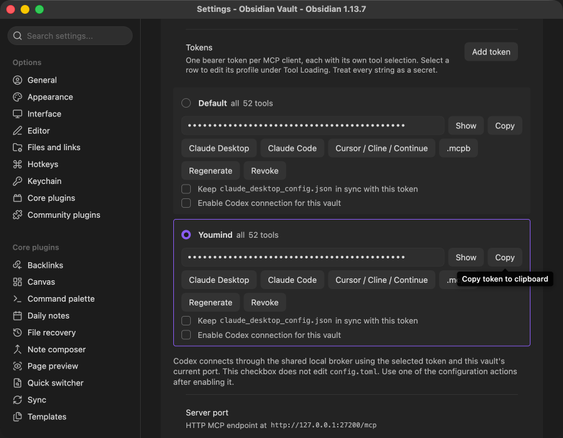Click Cursor / Cline / Continue under Youmind

click(382, 280)
